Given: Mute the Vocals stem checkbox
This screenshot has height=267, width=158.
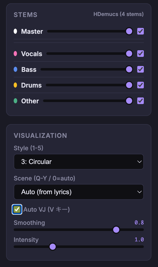Looking at the screenshot, I should [141, 54].
